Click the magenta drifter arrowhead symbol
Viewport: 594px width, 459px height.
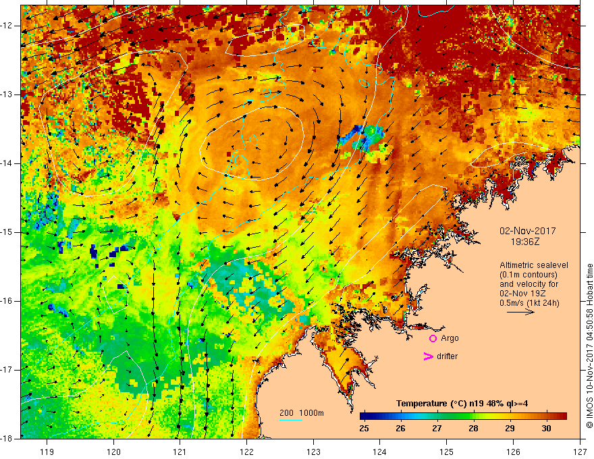pos(428,356)
